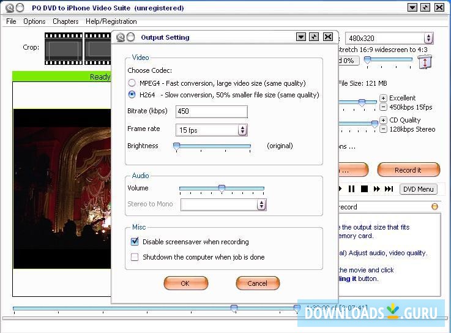Click the PQ logo icon in main title bar
The width and height of the screenshot is (451, 333).
10,8
